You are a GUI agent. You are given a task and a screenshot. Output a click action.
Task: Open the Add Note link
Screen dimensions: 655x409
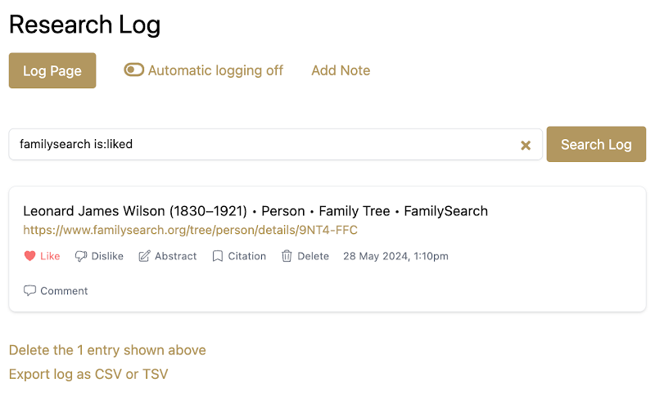coord(341,70)
